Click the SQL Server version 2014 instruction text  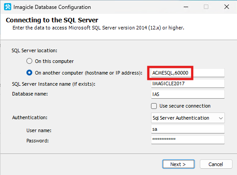[99, 28]
